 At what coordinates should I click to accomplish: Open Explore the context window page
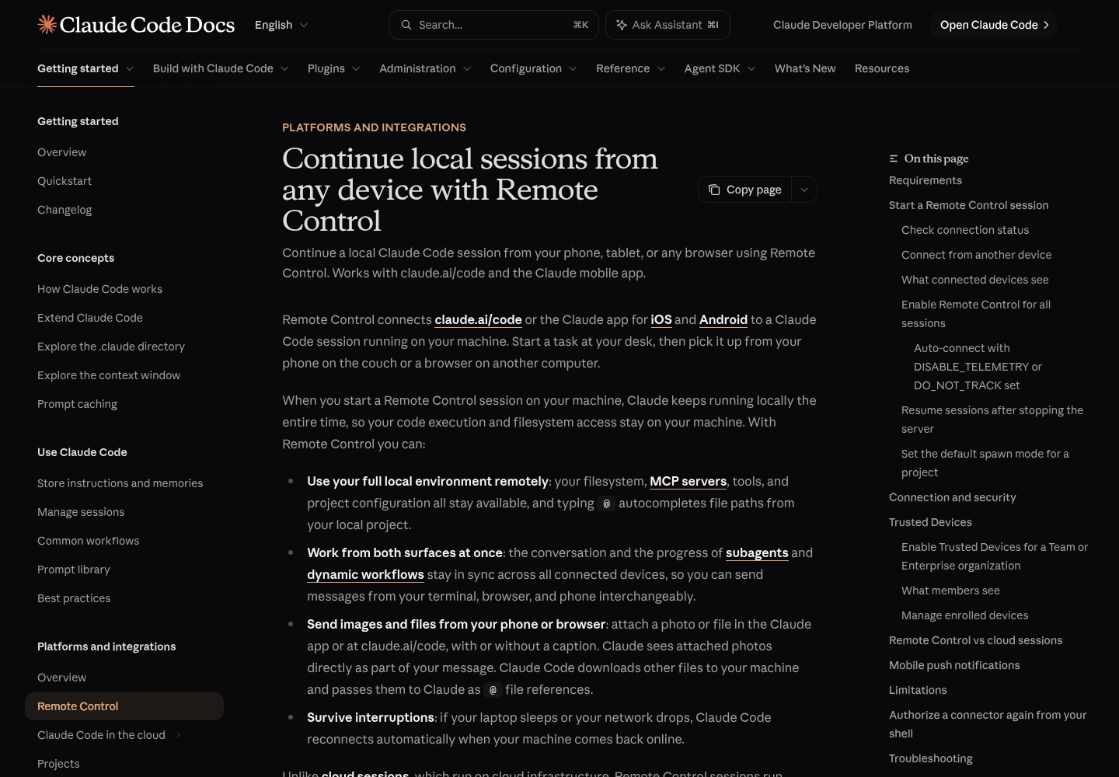point(109,375)
